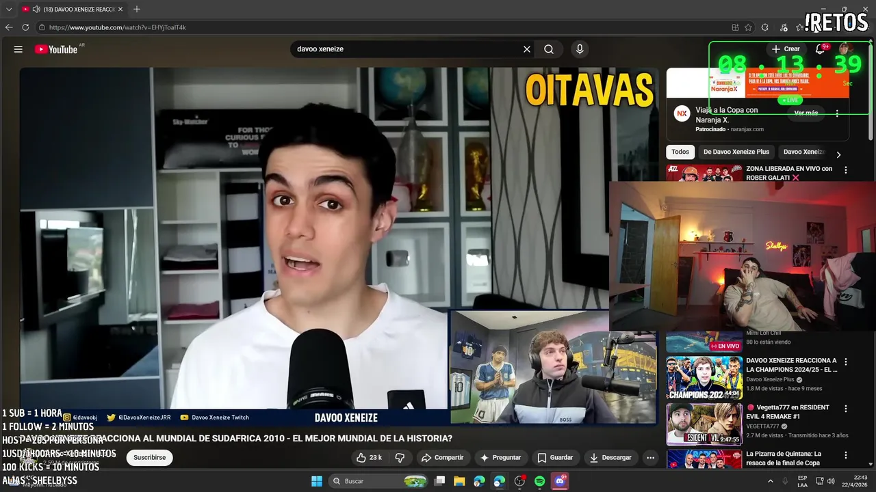Open the YouTube notifications bell
876x492 pixels.
820,49
